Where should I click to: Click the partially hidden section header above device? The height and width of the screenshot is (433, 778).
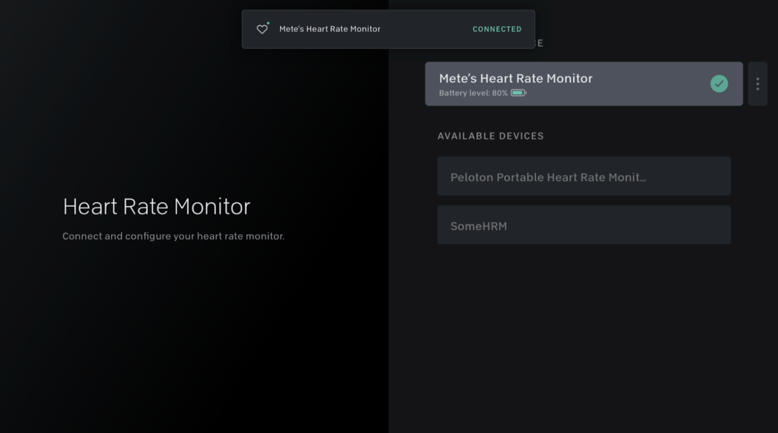[x=539, y=43]
